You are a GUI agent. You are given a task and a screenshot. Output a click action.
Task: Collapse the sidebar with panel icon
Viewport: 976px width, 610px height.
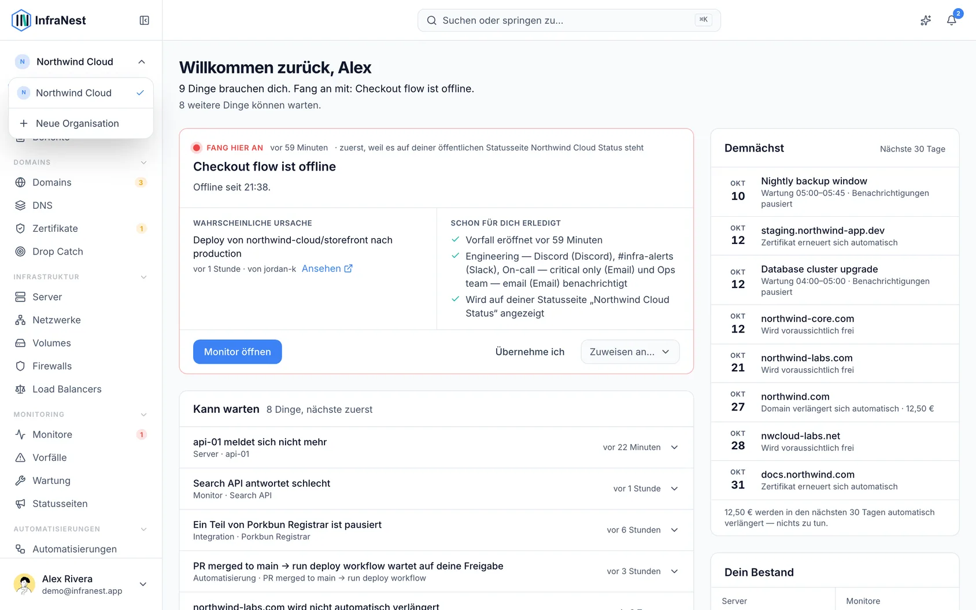tap(145, 20)
